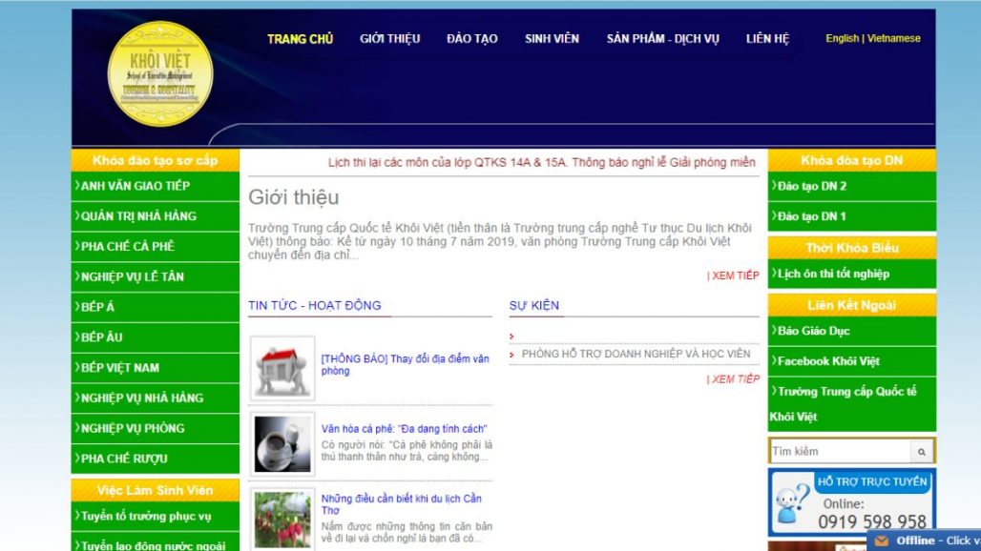This screenshot has width=981, height=551.
Task: Open Những điều cần biết Cần Thơ article
Action: [401, 504]
